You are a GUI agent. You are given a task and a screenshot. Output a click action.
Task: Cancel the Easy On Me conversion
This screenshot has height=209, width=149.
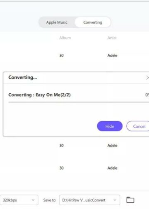(138, 126)
